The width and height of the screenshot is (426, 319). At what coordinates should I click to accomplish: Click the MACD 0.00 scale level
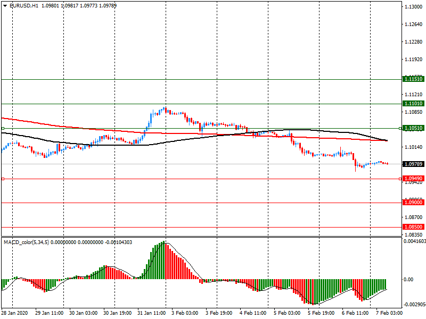[x=409, y=279]
